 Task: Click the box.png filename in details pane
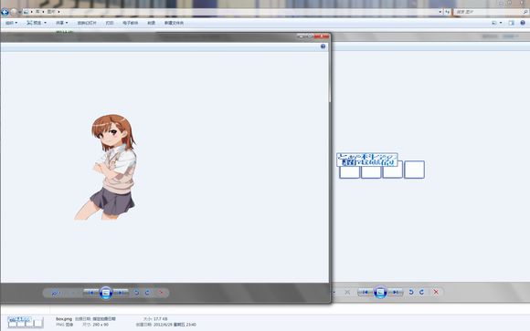[x=64, y=319]
